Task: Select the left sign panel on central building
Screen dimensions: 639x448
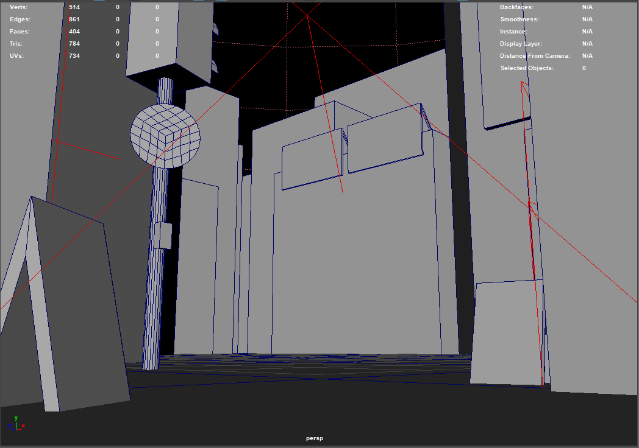Action: point(310,162)
